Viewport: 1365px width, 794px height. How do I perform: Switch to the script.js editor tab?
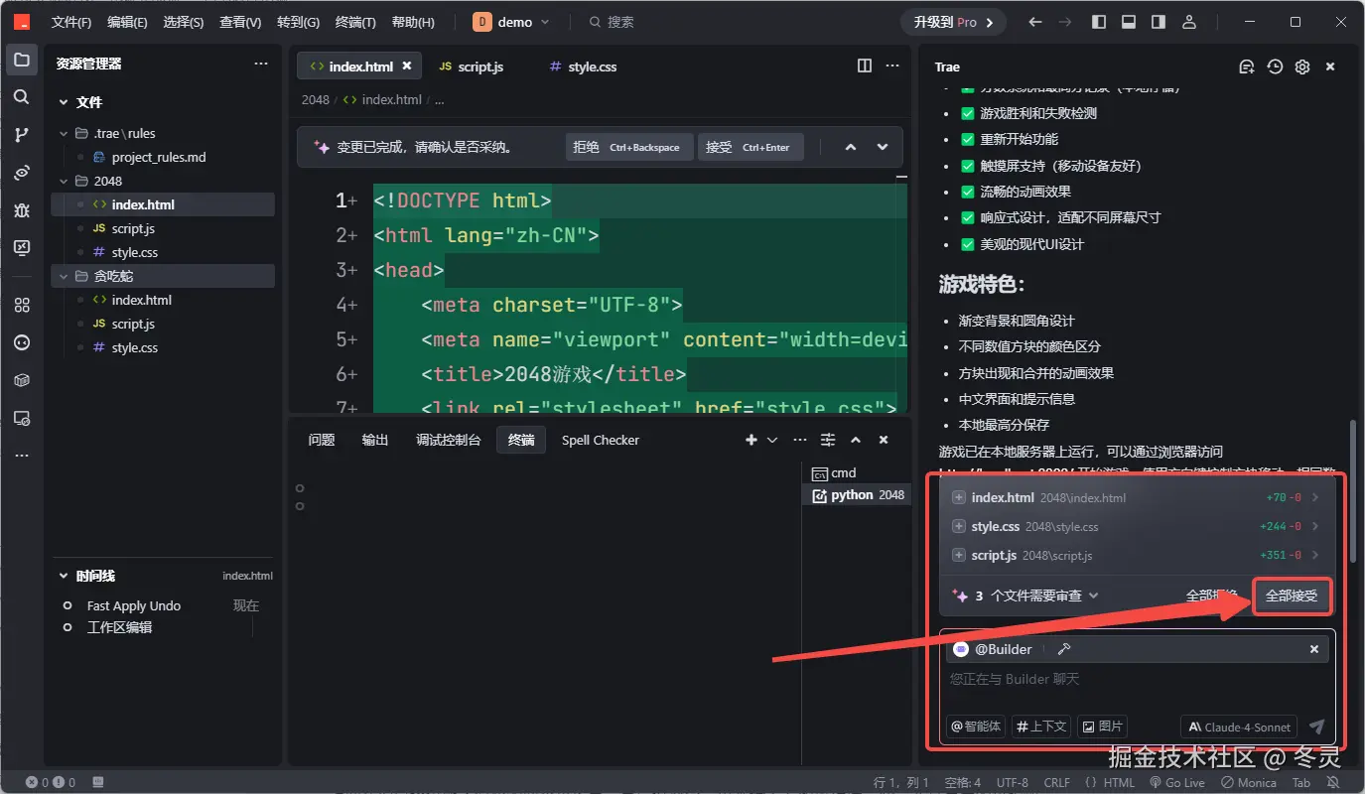471,66
